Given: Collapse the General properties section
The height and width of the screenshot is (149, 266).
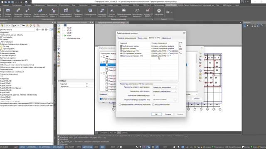Looking at the screenshot, I should tap(59, 81).
